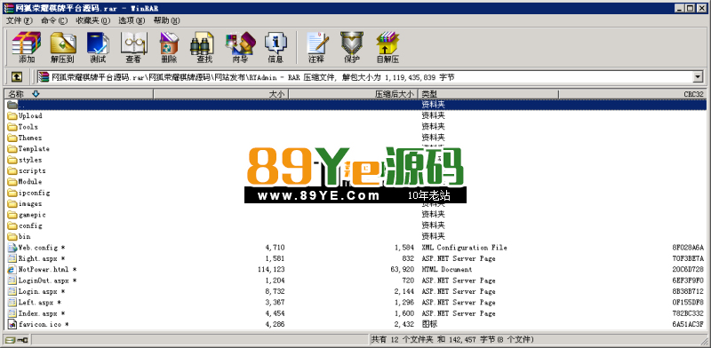This screenshot has height=348, width=711.
Task: Click the 保护 (Protect) shield icon
Action: click(351, 48)
